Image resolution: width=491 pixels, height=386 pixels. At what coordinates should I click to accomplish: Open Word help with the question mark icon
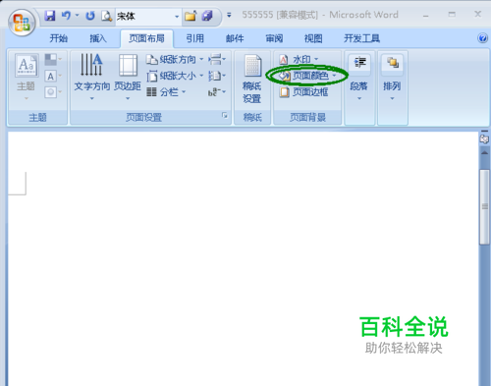pyautogui.click(x=482, y=38)
